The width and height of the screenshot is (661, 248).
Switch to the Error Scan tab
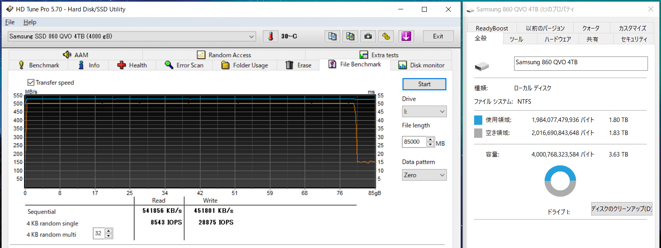coord(184,65)
